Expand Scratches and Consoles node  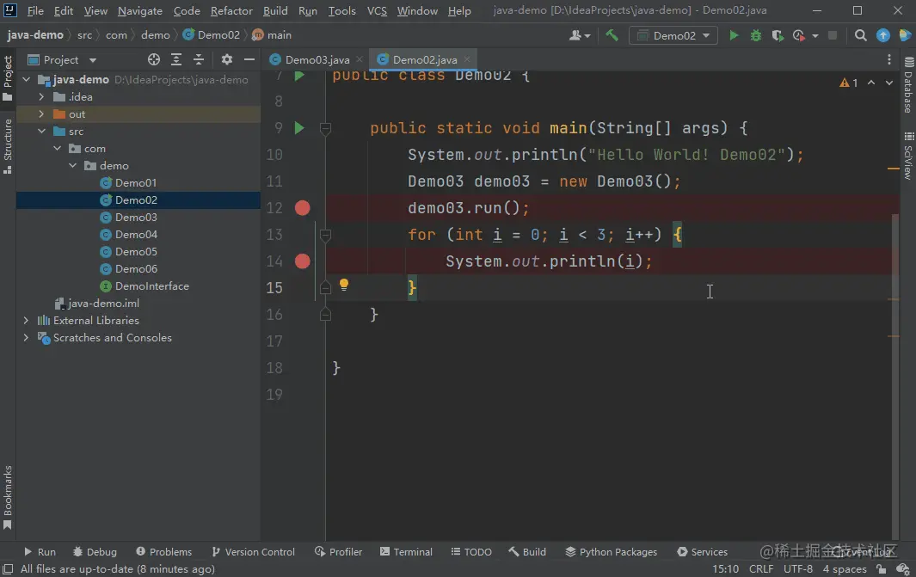click(26, 338)
